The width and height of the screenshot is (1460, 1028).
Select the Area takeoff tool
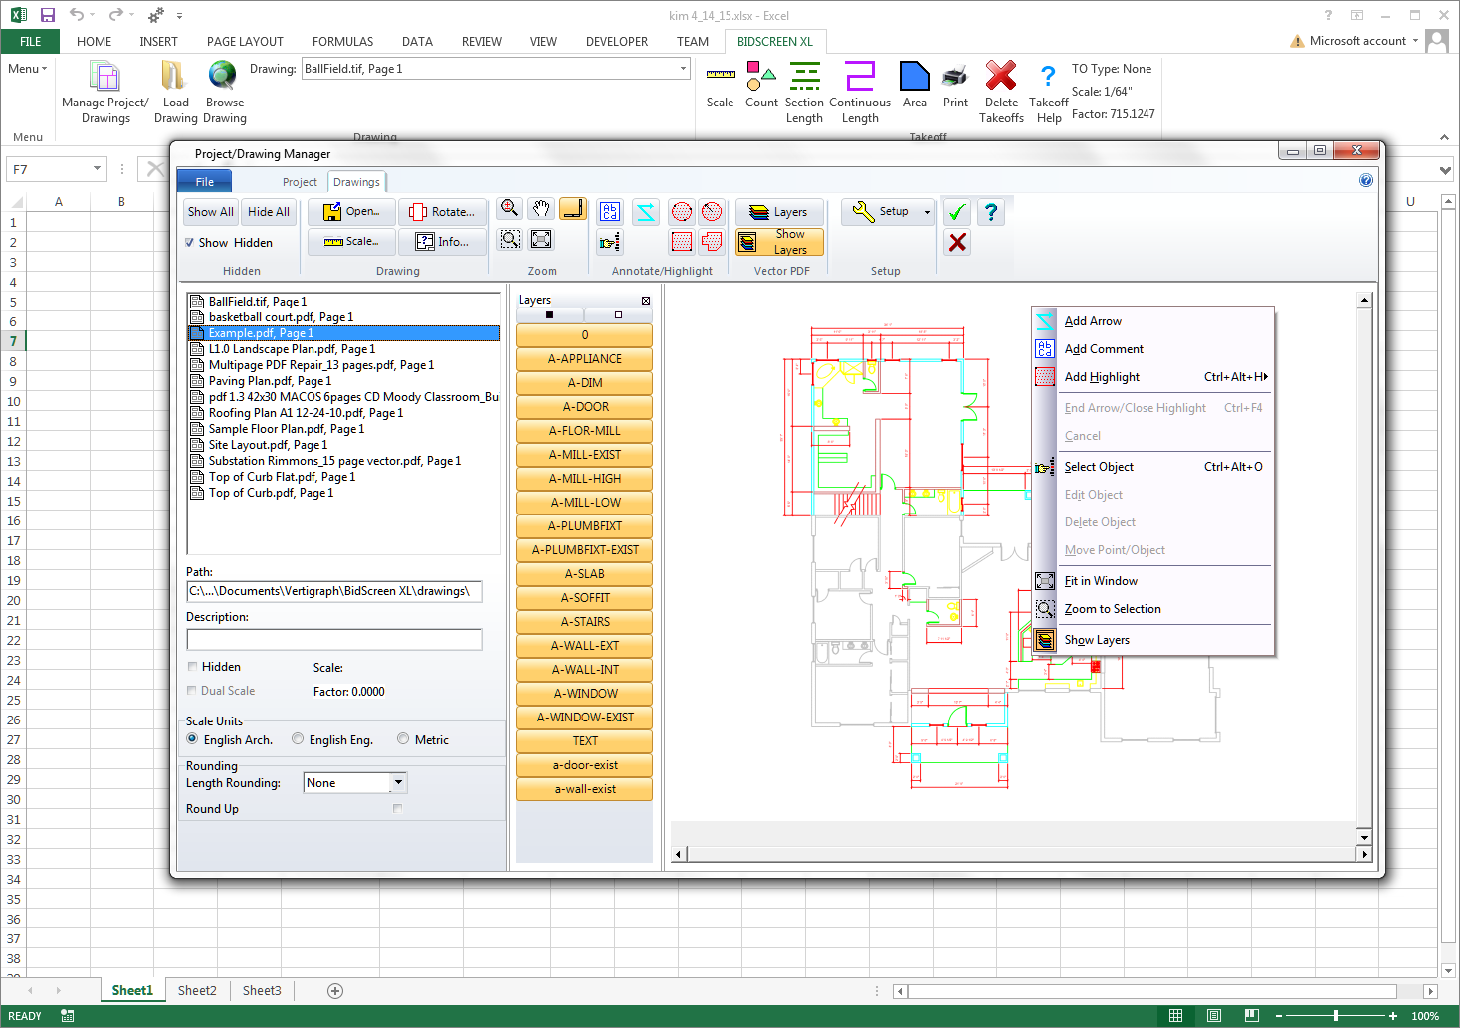pos(915,85)
